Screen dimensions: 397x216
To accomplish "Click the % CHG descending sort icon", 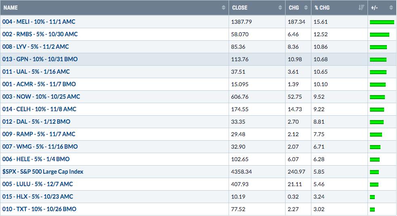I will coord(361,8).
